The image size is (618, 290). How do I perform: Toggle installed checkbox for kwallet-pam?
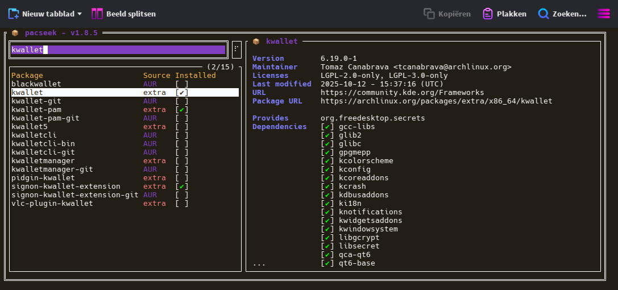click(182, 110)
